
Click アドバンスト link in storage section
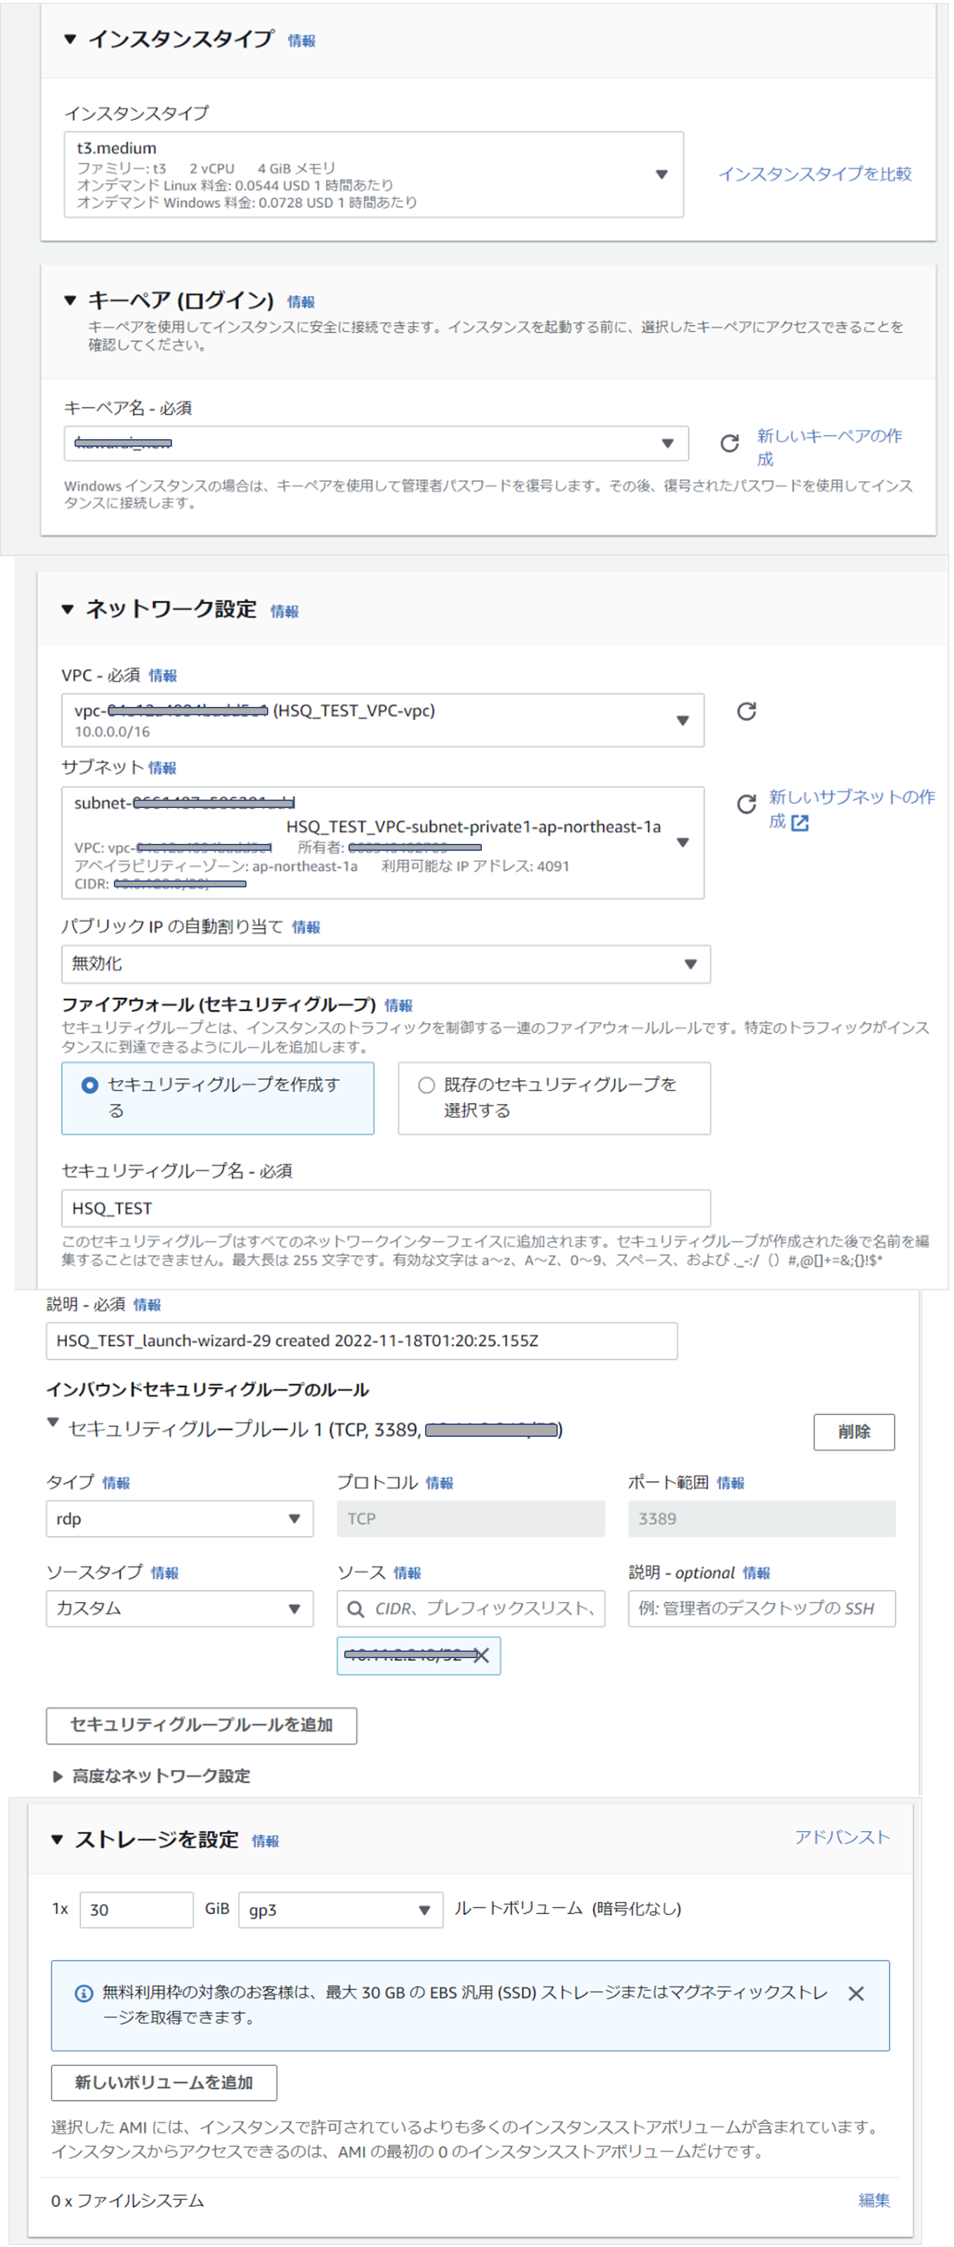pyautogui.click(x=842, y=1838)
